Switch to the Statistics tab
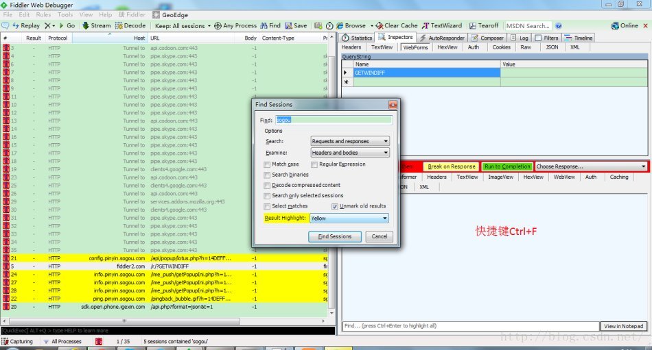The height and width of the screenshot is (350, 652). 357,38
